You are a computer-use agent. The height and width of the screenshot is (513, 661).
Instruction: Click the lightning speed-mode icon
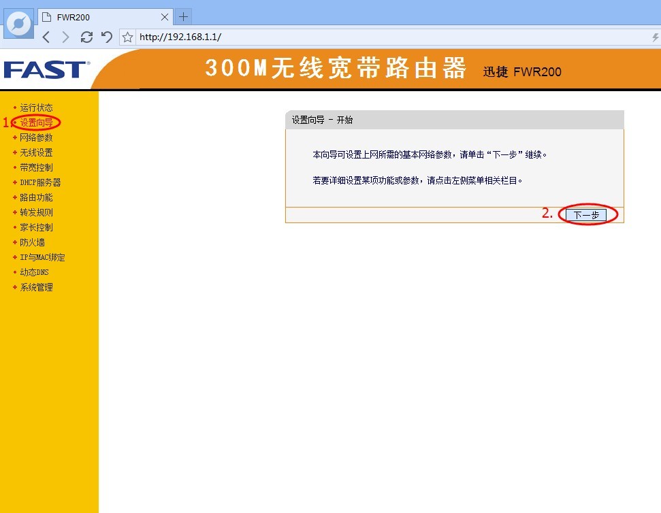pos(655,37)
